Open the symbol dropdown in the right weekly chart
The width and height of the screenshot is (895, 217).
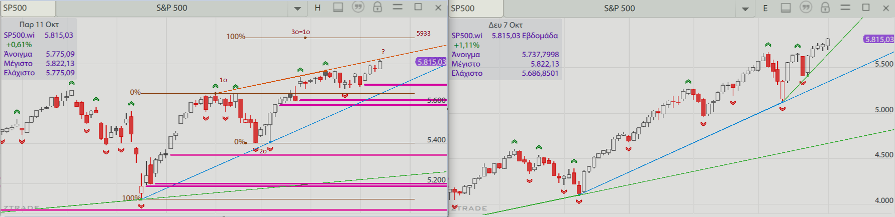tap(745, 9)
